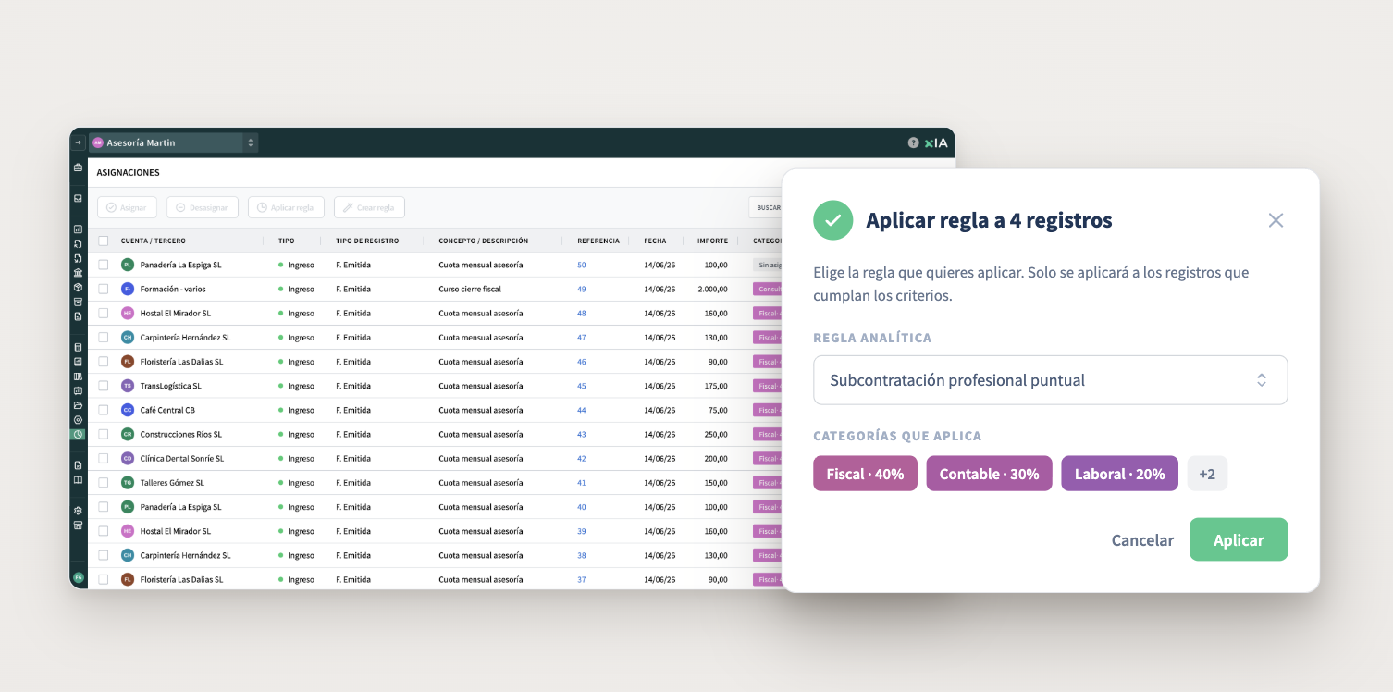The width and height of the screenshot is (1393, 692).
Task: Open the settings gear icon in sidebar
Action: pos(79,511)
